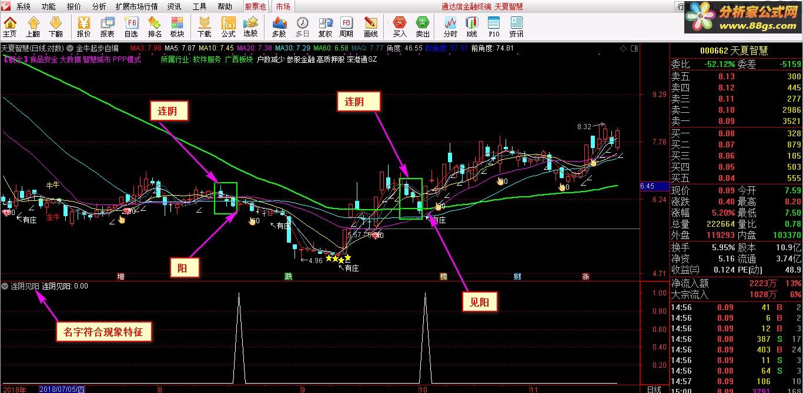Open the 公式 formula manager icon
This screenshot has width=803, height=393.
[228, 27]
